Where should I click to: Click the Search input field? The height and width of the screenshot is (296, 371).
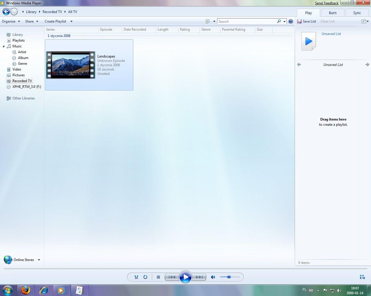pyautogui.click(x=247, y=21)
